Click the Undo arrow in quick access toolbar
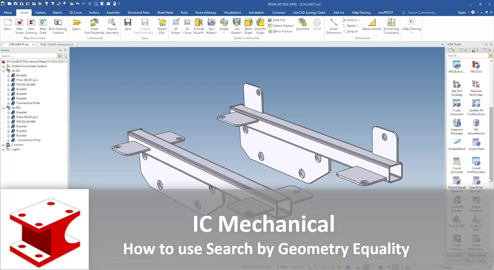 pos(78,3)
